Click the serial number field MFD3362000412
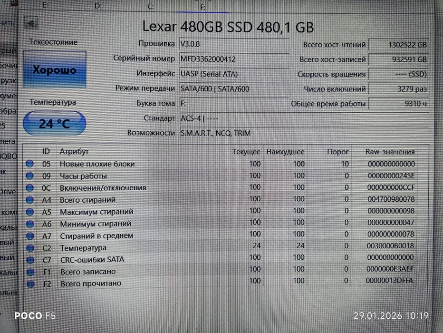 tap(234, 59)
